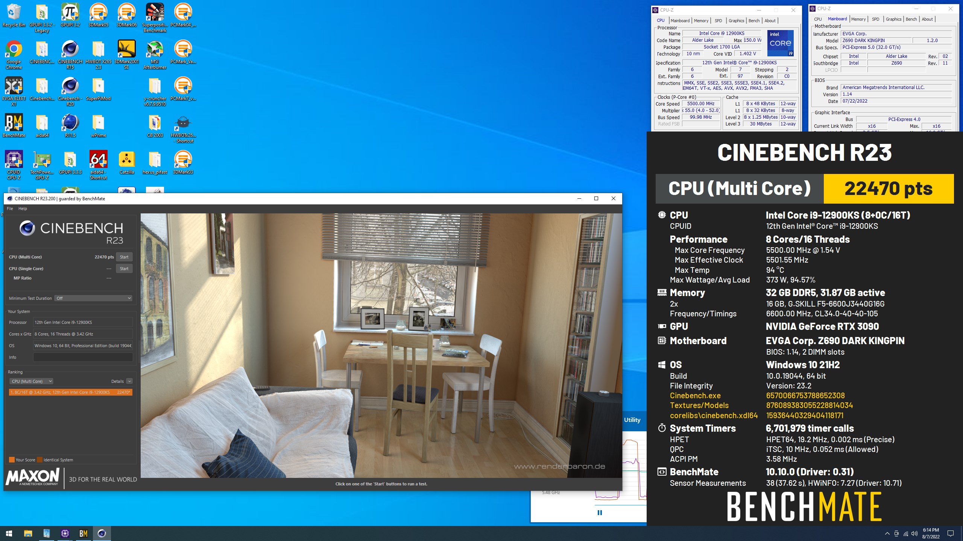Open the notification center in system tray
This screenshot has width=963, height=541.
[951, 533]
